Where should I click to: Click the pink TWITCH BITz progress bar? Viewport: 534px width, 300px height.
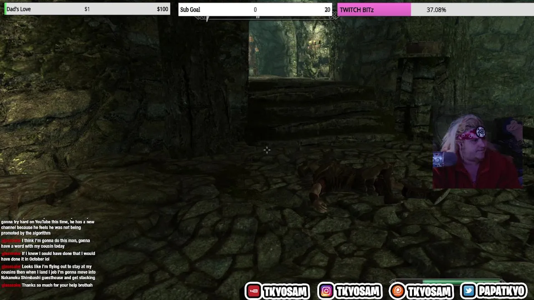[x=374, y=10]
